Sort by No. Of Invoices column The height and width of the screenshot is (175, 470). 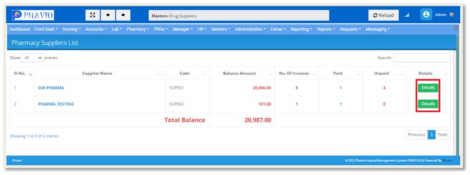tap(297, 74)
